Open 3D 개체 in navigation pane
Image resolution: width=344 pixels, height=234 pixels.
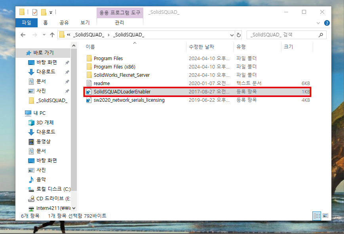tap(45, 122)
